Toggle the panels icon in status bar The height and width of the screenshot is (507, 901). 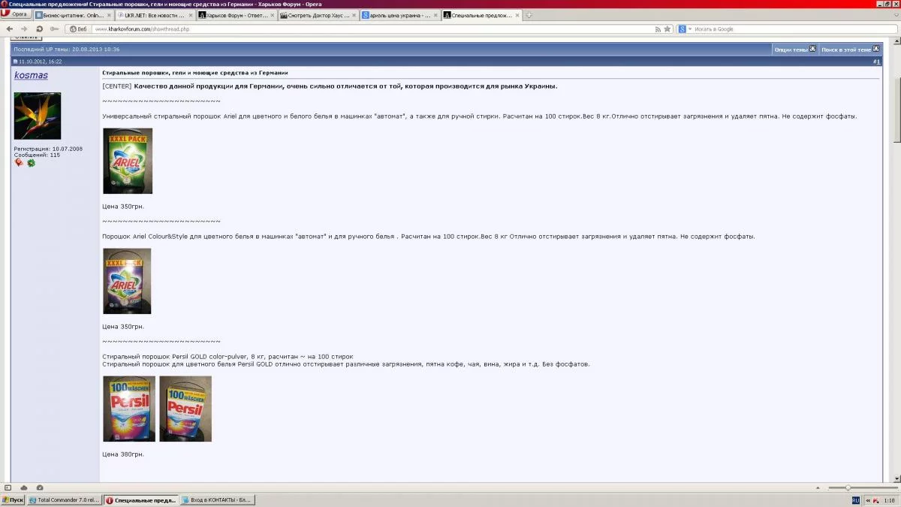[8, 487]
